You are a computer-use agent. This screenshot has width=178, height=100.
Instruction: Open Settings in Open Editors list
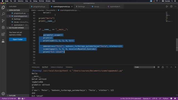[18, 19]
